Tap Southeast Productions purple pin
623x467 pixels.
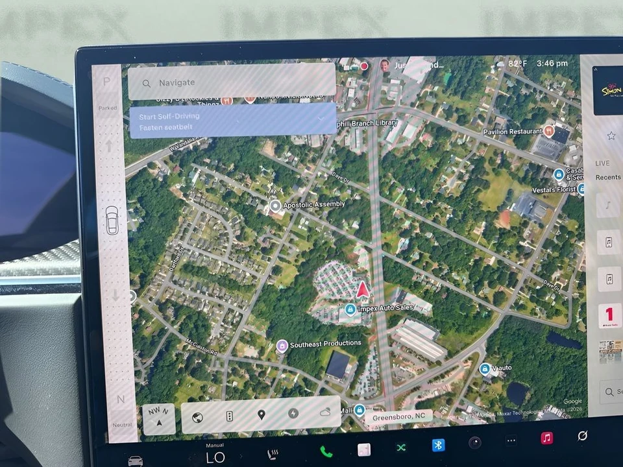click(282, 346)
